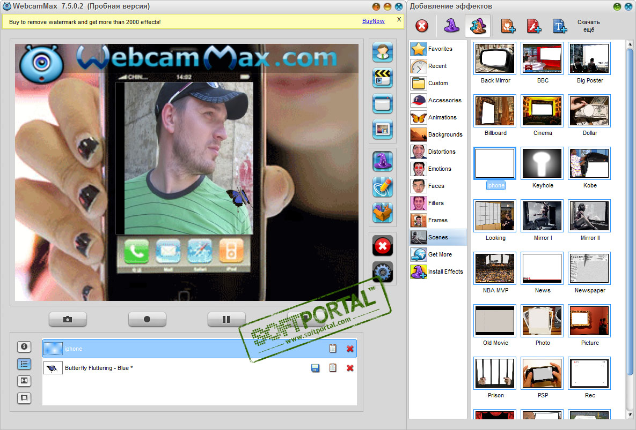Take a snapshot with camera button
636x430 pixels.
pyautogui.click(x=68, y=319)
